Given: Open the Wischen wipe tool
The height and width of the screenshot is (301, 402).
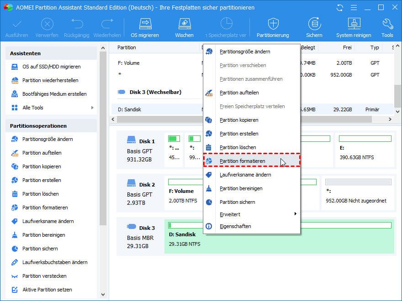Looking at the screenshot, I should point(184,28).
